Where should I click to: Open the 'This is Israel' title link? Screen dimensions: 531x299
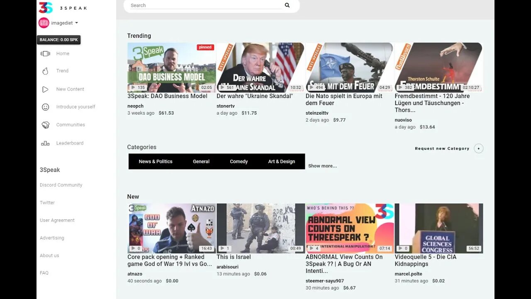click(x=234, y=257)
